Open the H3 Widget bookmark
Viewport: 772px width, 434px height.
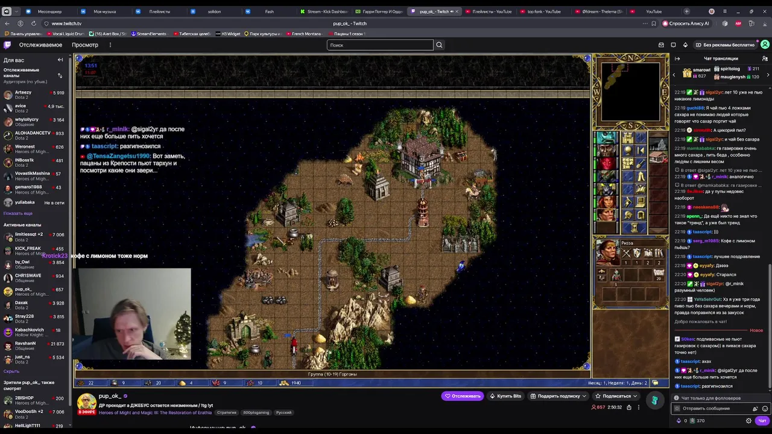point(228,34)
